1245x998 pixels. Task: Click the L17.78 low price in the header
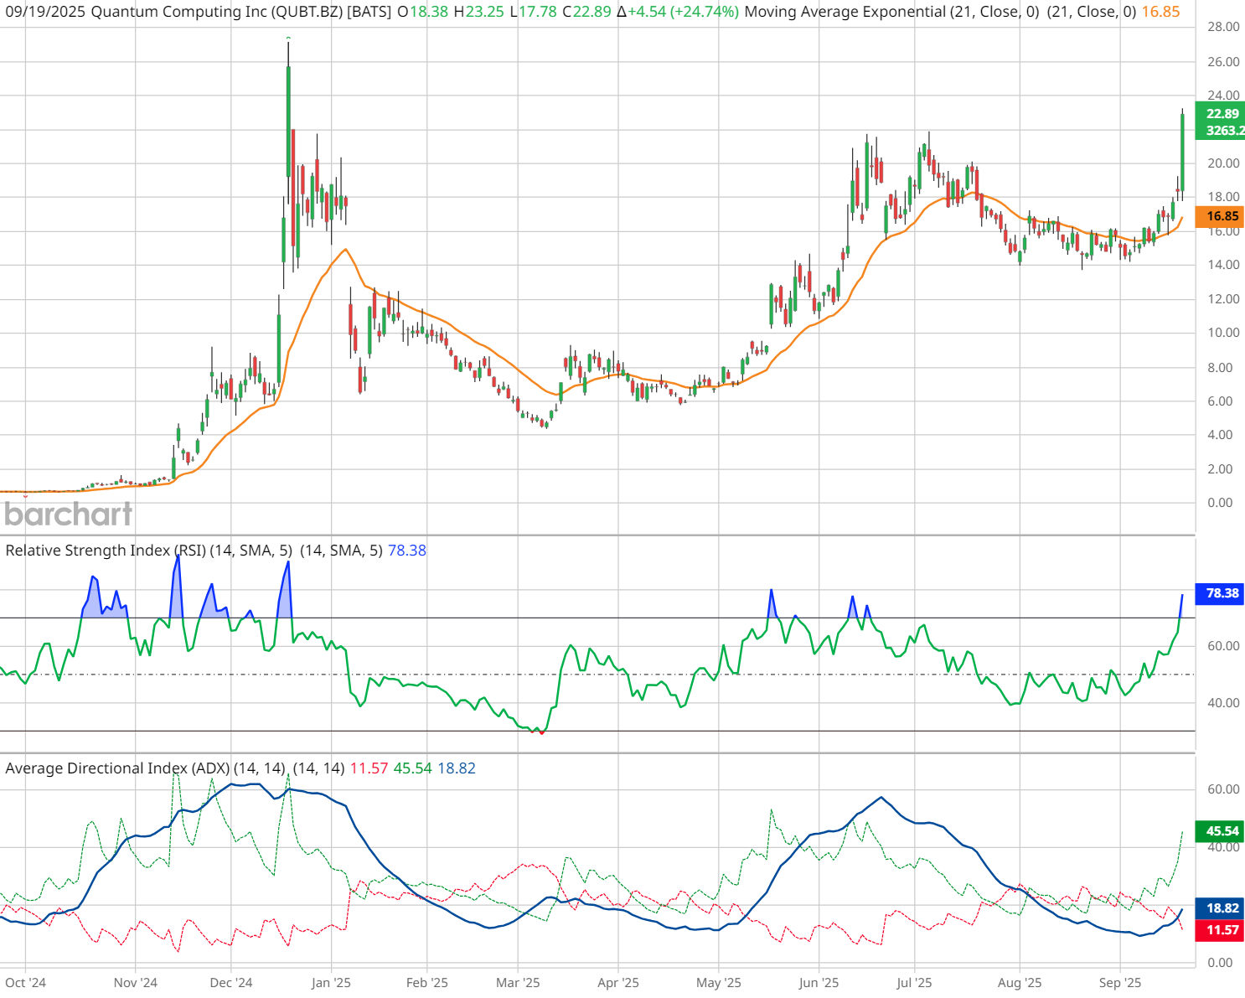pos(535,12)
